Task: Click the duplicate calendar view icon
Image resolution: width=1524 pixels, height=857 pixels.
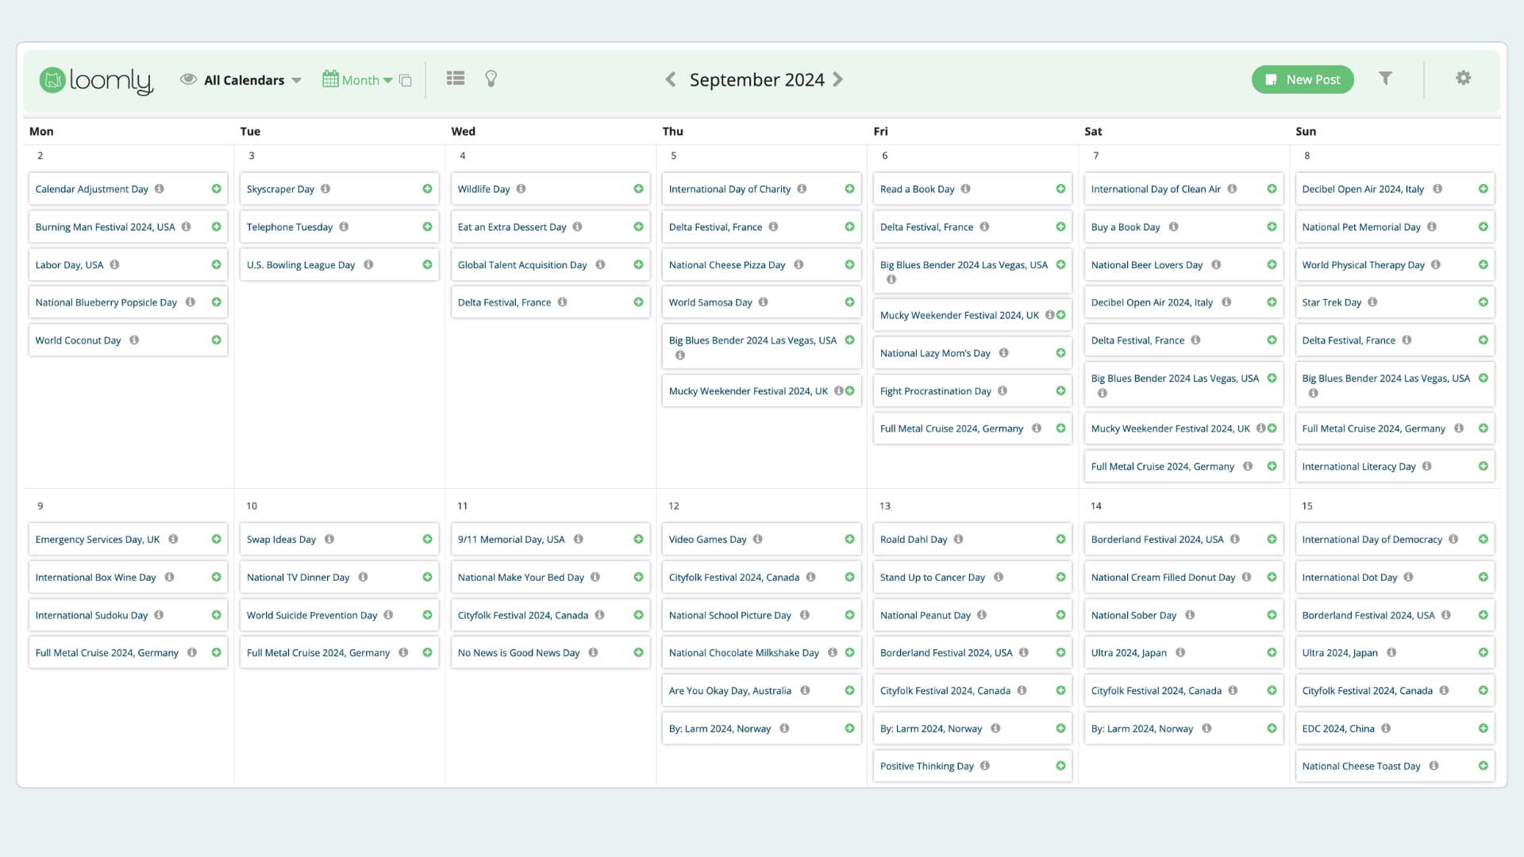Action: [x=406, y=80]
